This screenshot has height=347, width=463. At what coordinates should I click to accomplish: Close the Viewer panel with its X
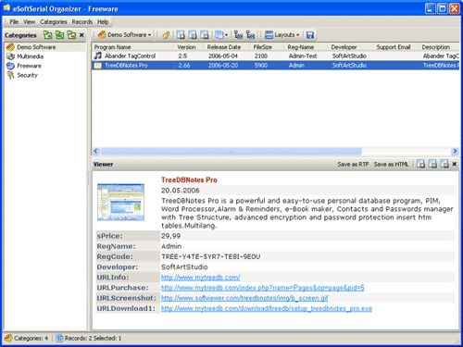click(x=455, y=164)
